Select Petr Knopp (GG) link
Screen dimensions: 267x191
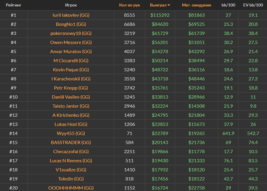click(x=71, y=88)
